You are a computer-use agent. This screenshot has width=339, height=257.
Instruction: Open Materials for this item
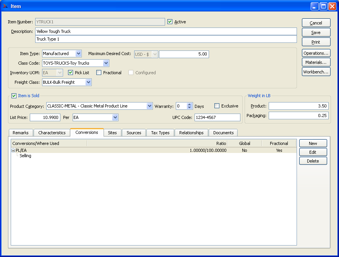[316, 62]
